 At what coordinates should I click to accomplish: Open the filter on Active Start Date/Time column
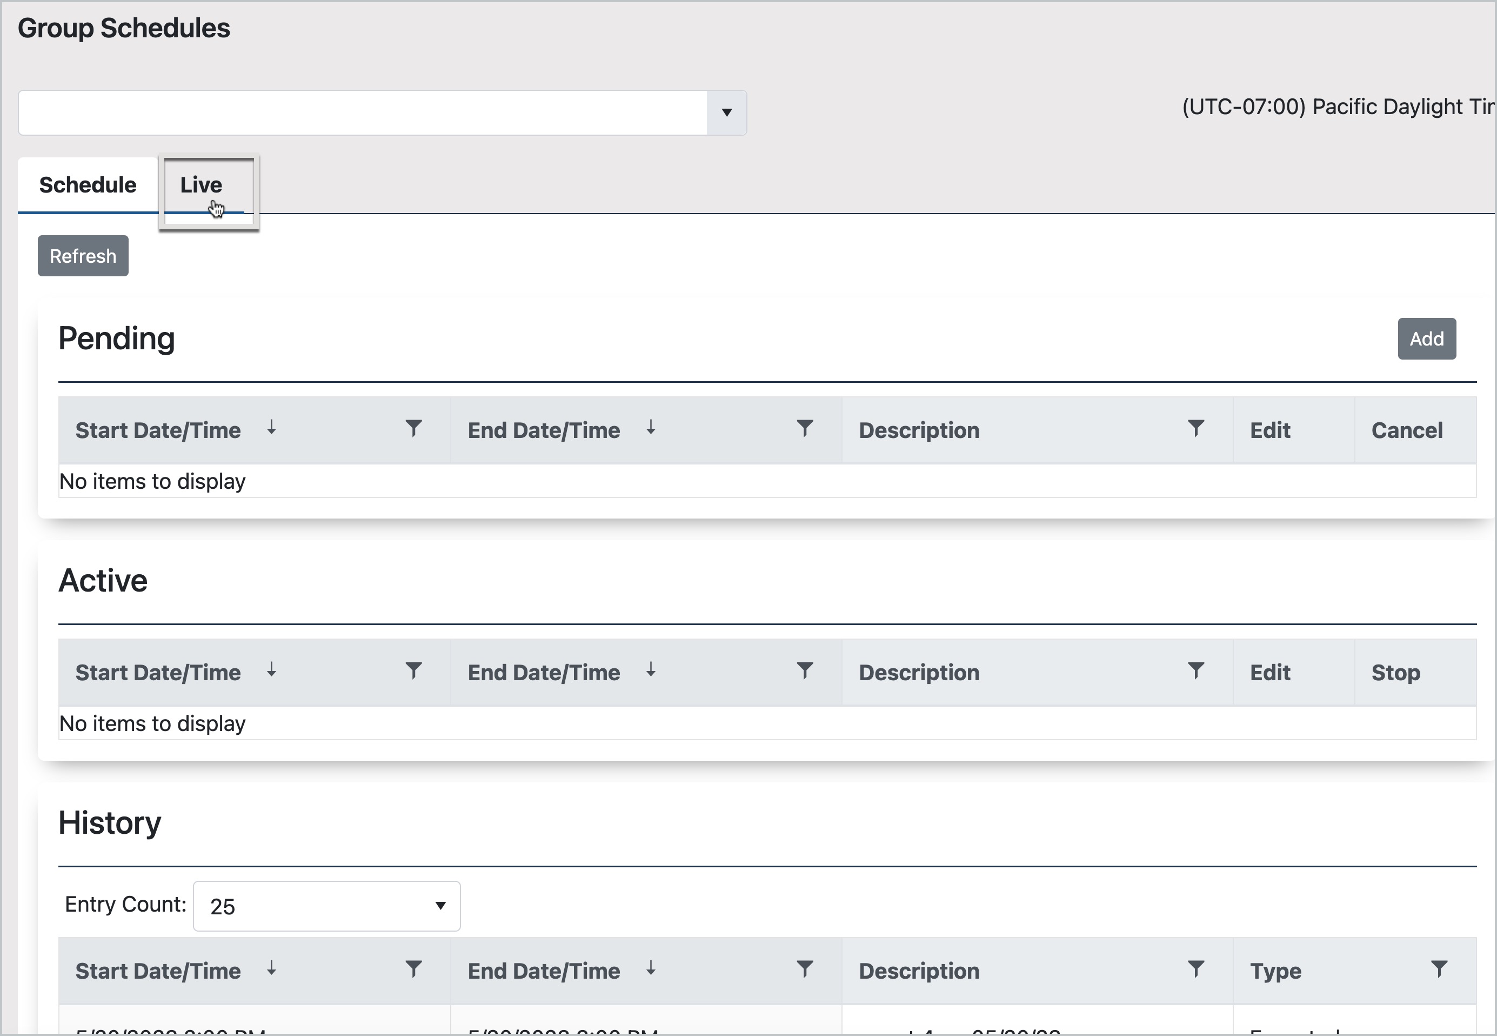click(x=414, y=670)
